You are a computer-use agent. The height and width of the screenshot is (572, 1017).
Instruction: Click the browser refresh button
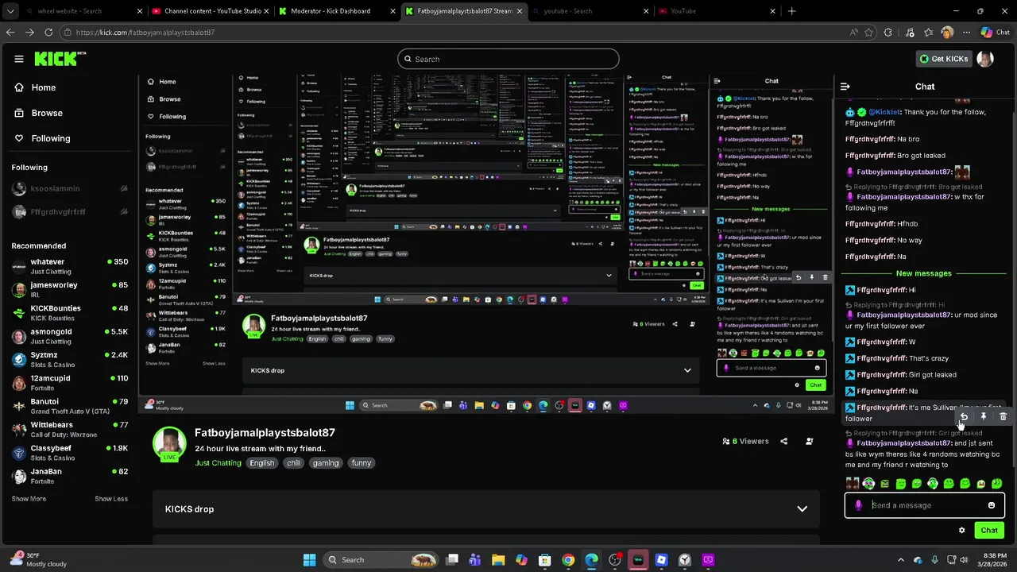tap(48, 33)
